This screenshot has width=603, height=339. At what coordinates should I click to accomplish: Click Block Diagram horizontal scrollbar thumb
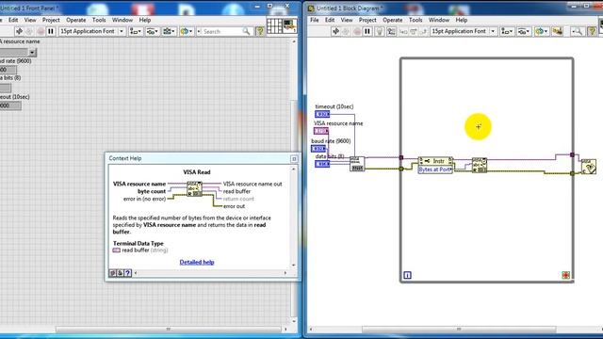(459, 330)
